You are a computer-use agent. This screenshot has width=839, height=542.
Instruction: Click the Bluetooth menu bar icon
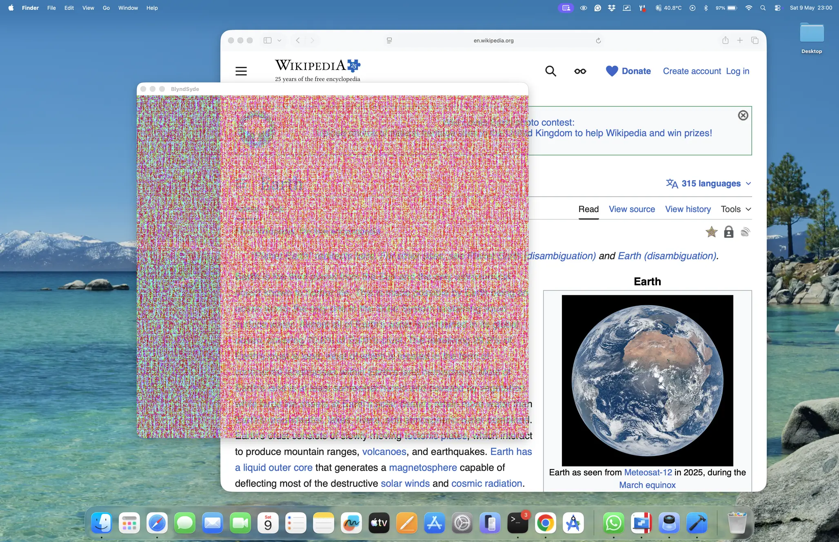[x=706, y=8]
